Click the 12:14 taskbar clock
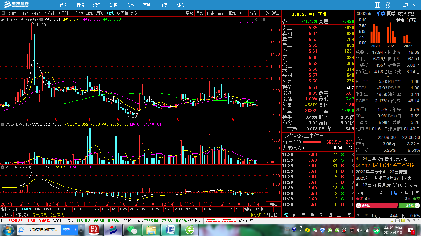421x236 pixels. [x=393, y=230]
